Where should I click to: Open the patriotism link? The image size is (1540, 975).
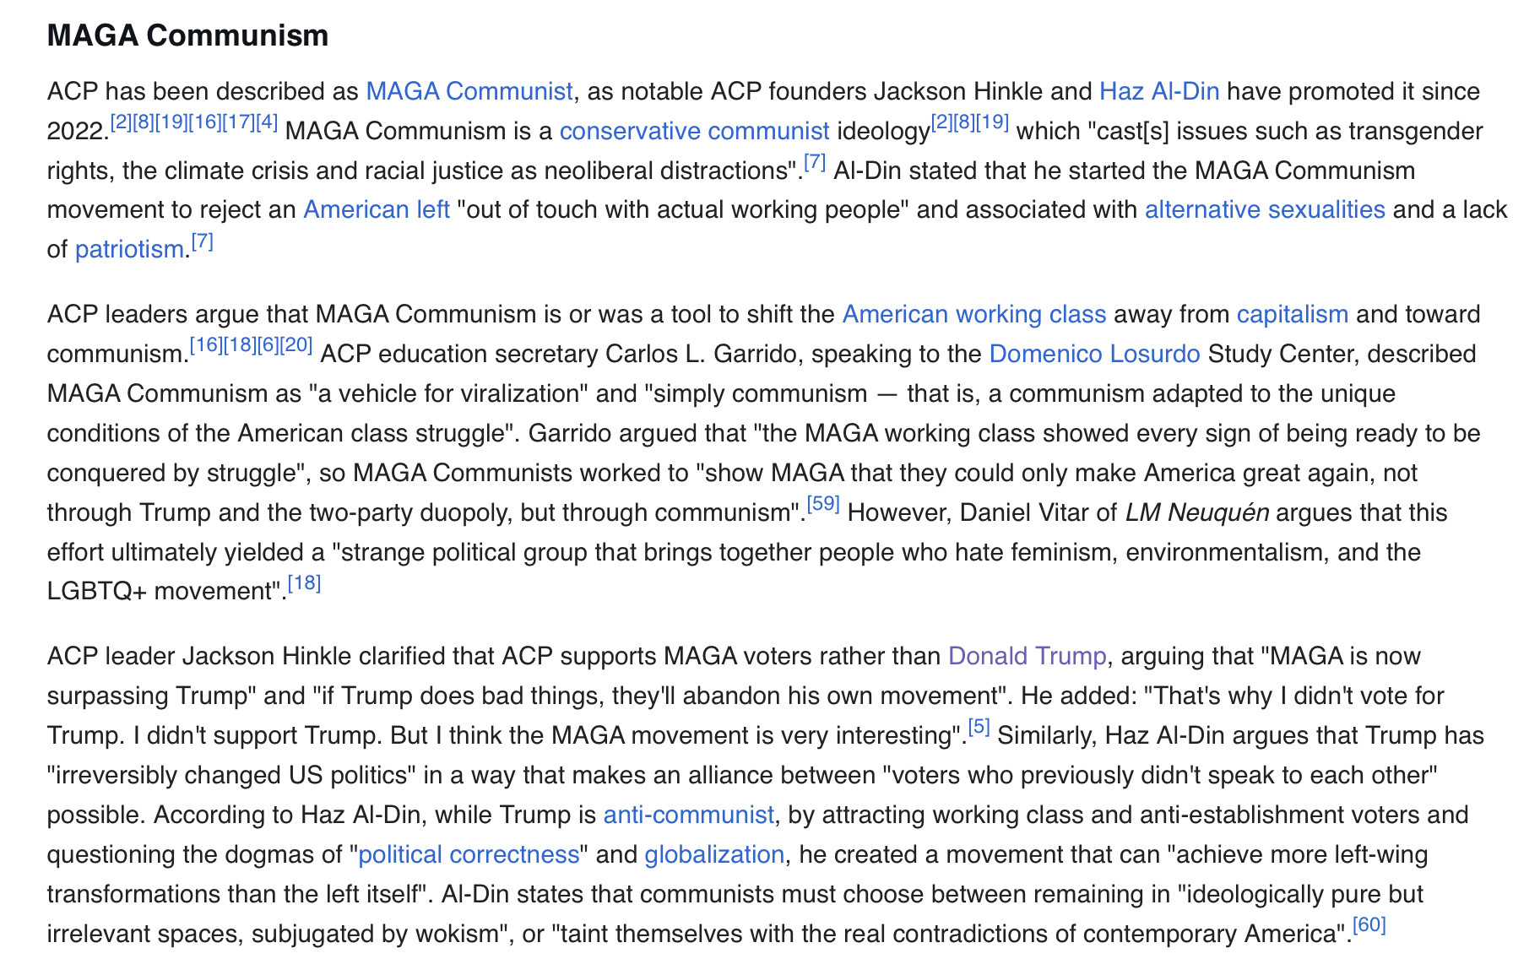pos(129,249)
